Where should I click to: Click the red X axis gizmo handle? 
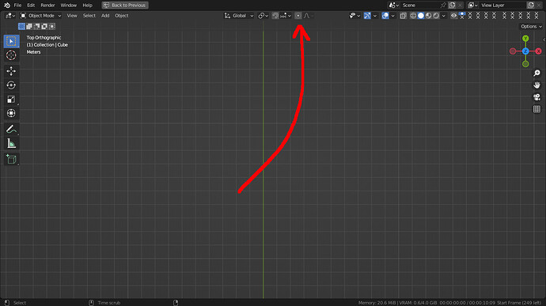pos(538,51)
